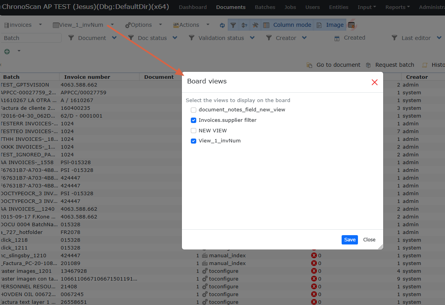Uncheck the View_1_invNum checkbox
Viewport: 445px width, 305px height.
tap(194, 141)
